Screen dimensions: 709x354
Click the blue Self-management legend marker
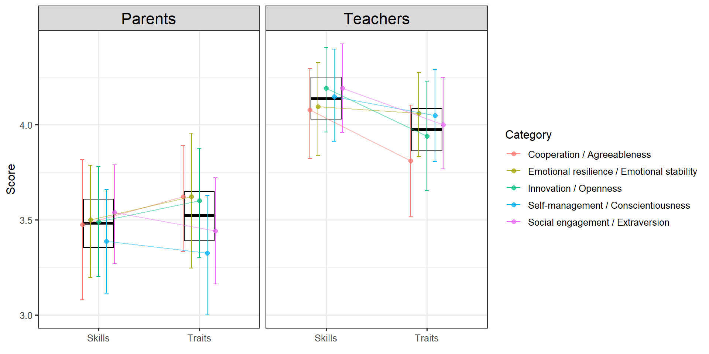tap(513, 205)
